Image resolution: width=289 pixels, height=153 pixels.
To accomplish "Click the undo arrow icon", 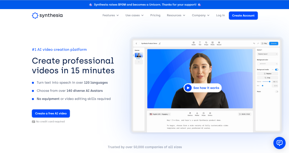I will 254,44.
